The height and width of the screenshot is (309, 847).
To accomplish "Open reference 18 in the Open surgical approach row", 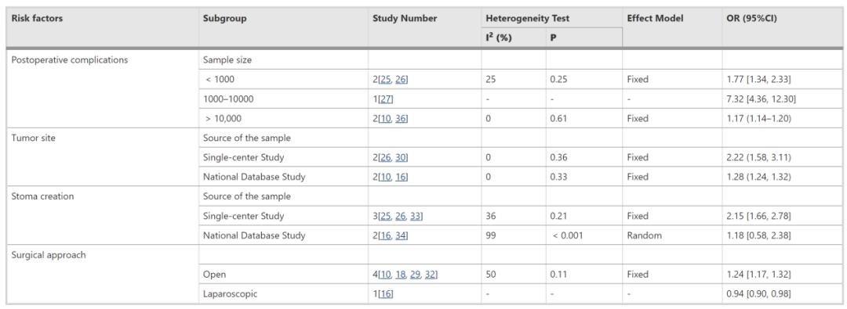I will (x=400, y=275).
